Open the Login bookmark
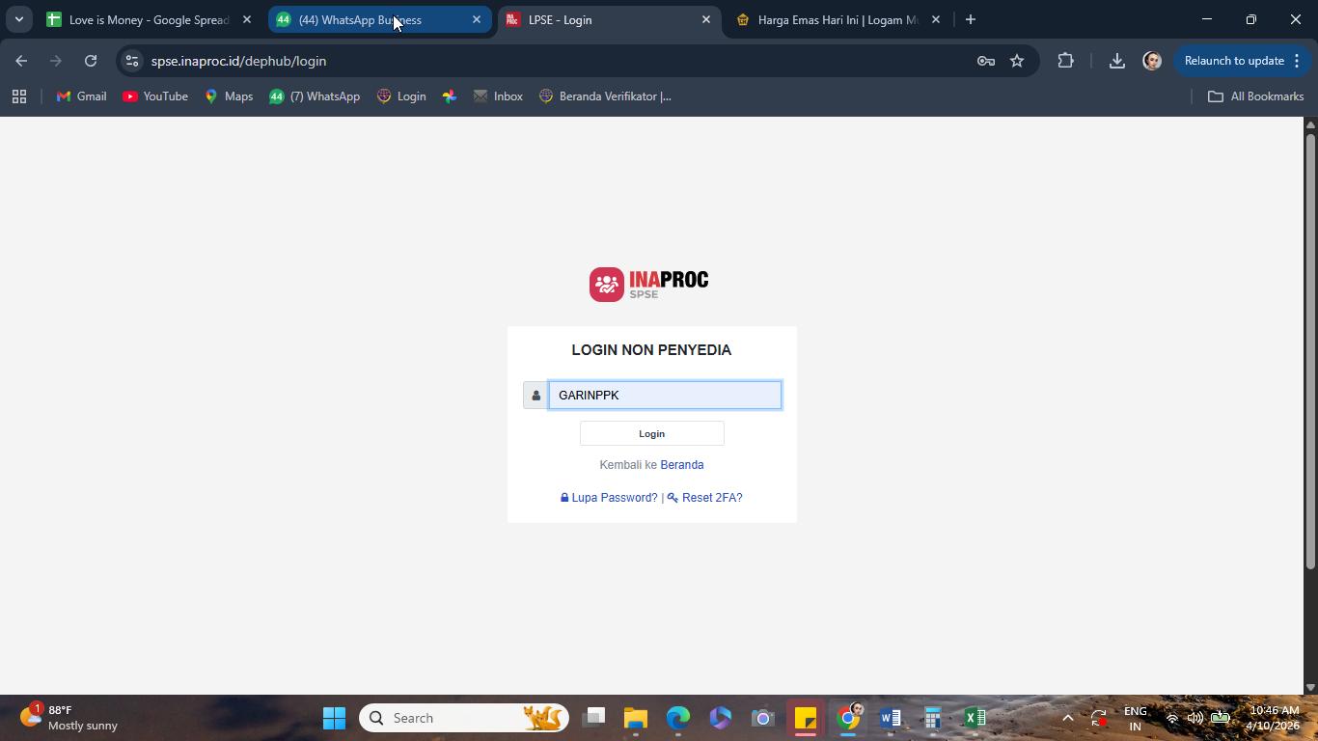 (x=401, y=96)
